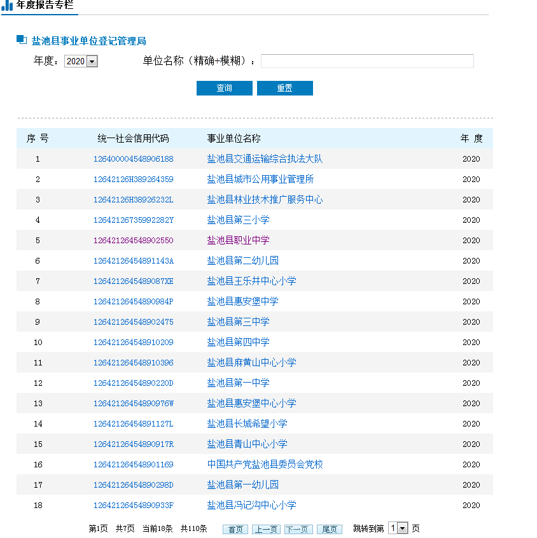
Task: Open 盐池县第三小学 link
Action: tap(239, 220)
